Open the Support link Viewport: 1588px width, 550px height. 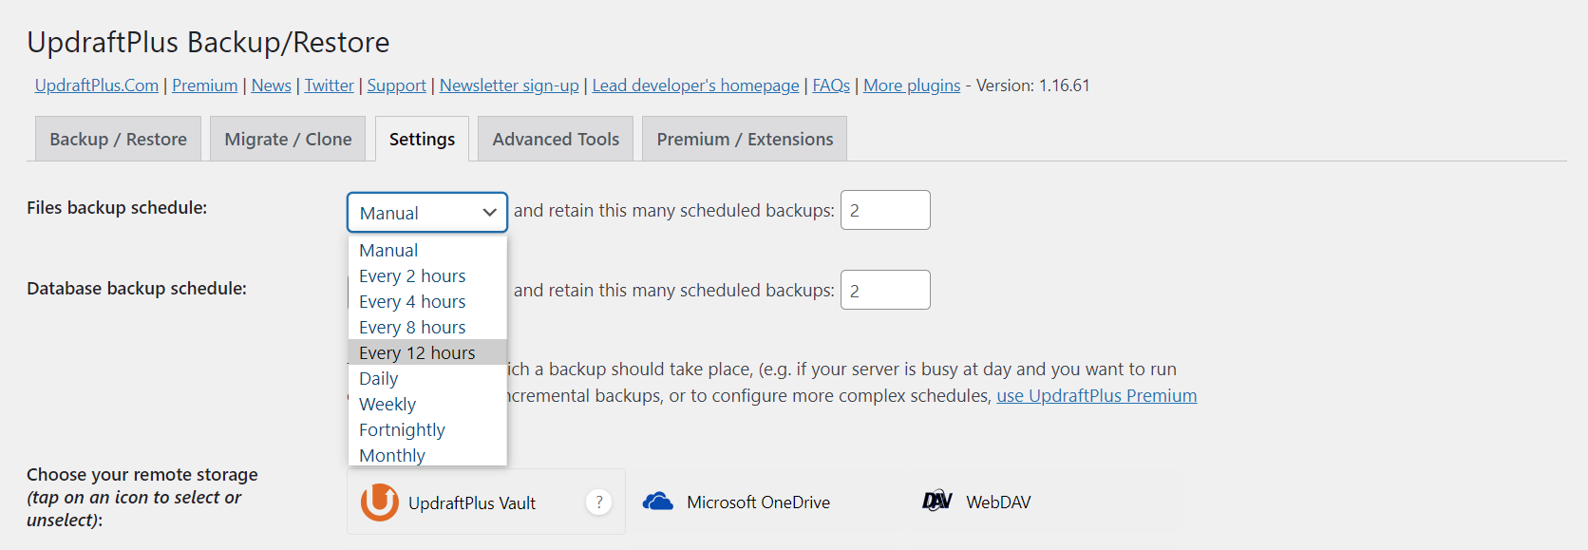(x=397, y=85)
